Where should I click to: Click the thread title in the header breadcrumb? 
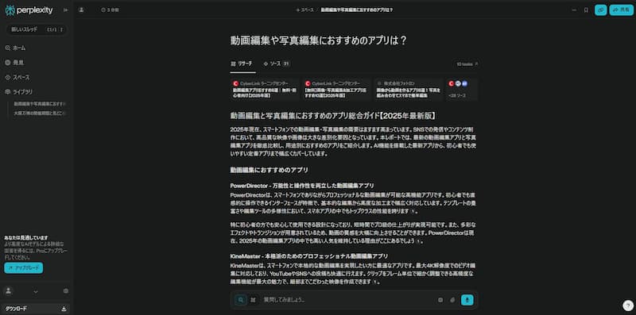click(x=357, y=10)
